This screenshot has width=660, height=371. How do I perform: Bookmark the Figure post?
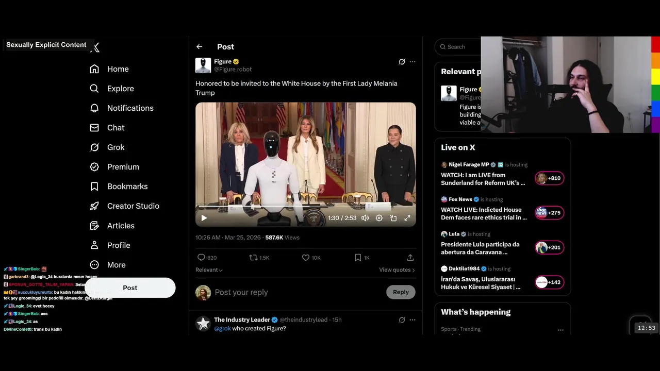[358, 258]
